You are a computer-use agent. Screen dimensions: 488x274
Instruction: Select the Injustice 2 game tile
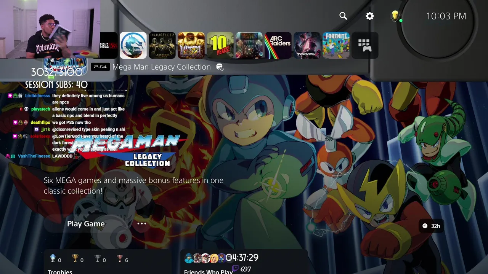[162, 45]
